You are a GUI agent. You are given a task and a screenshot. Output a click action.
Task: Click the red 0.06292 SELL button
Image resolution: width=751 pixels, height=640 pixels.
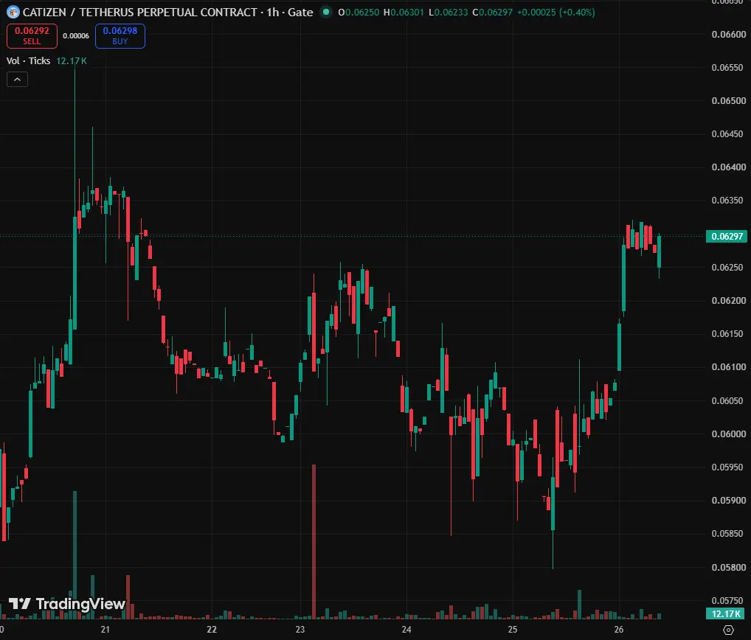point(32,36)
